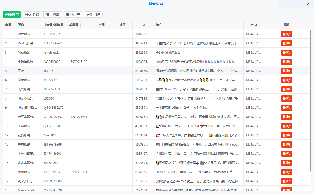Delete row with account 55474446208
Viewport: 314px width, 194px height.
287,154
